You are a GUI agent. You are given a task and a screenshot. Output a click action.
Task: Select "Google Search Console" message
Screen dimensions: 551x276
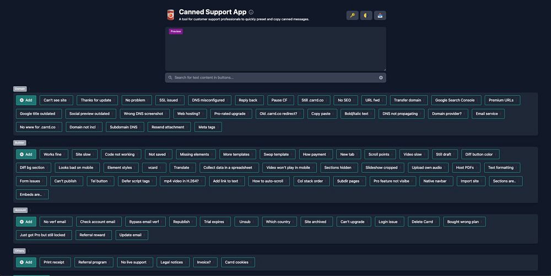(456, 100)
